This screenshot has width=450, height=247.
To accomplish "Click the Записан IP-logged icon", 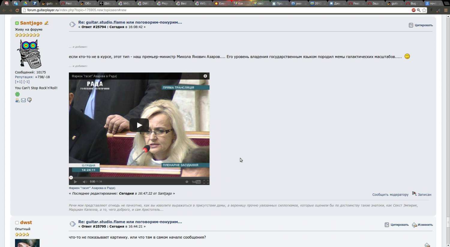I will point(414,193).
